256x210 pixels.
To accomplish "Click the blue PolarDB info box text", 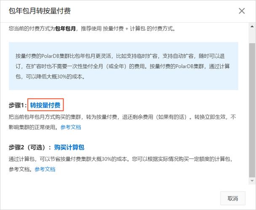I will pyautogui.click(x=123, y=66).
